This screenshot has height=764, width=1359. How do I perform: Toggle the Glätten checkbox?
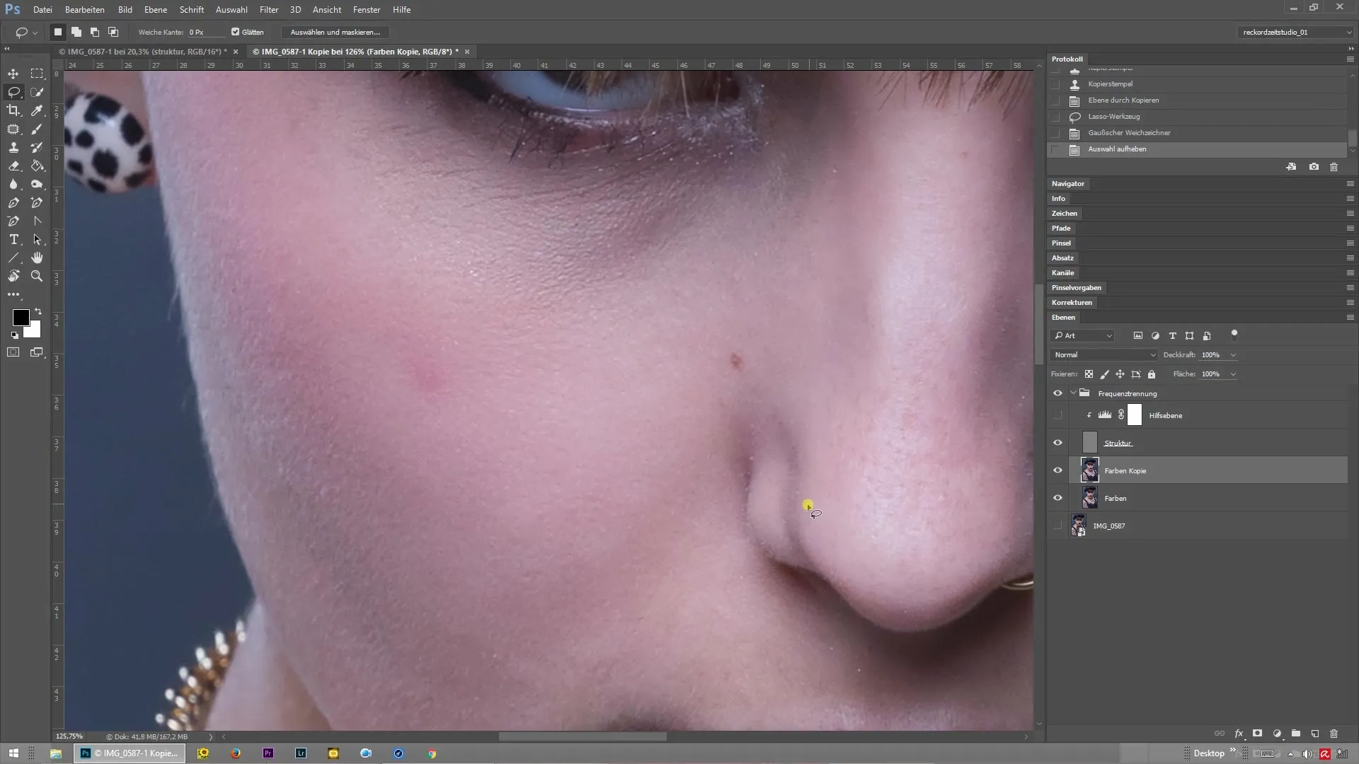236,32
